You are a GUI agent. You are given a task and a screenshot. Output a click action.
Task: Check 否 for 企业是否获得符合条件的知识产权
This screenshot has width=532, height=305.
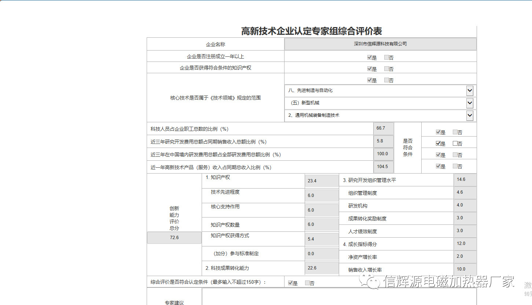386,68
